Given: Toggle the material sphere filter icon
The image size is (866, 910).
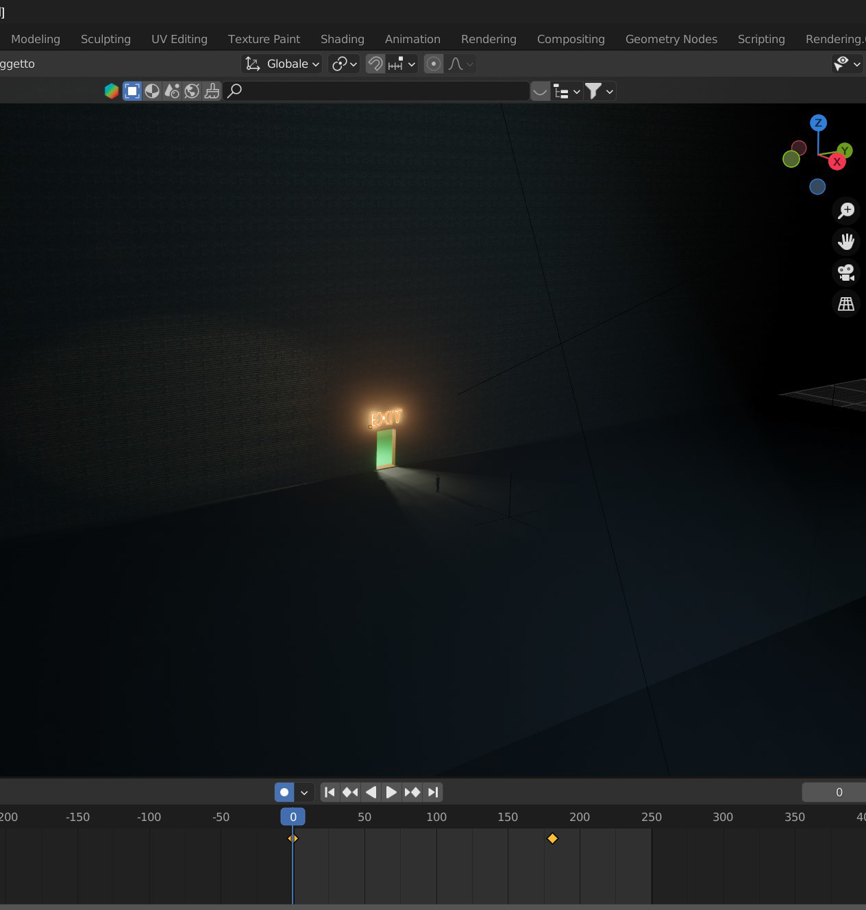Looking at the screenshot, I should point(152,91).
